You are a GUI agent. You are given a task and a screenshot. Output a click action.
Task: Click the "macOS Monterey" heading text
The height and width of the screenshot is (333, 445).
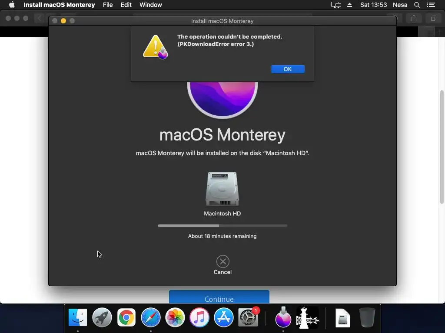pos(222,135)
